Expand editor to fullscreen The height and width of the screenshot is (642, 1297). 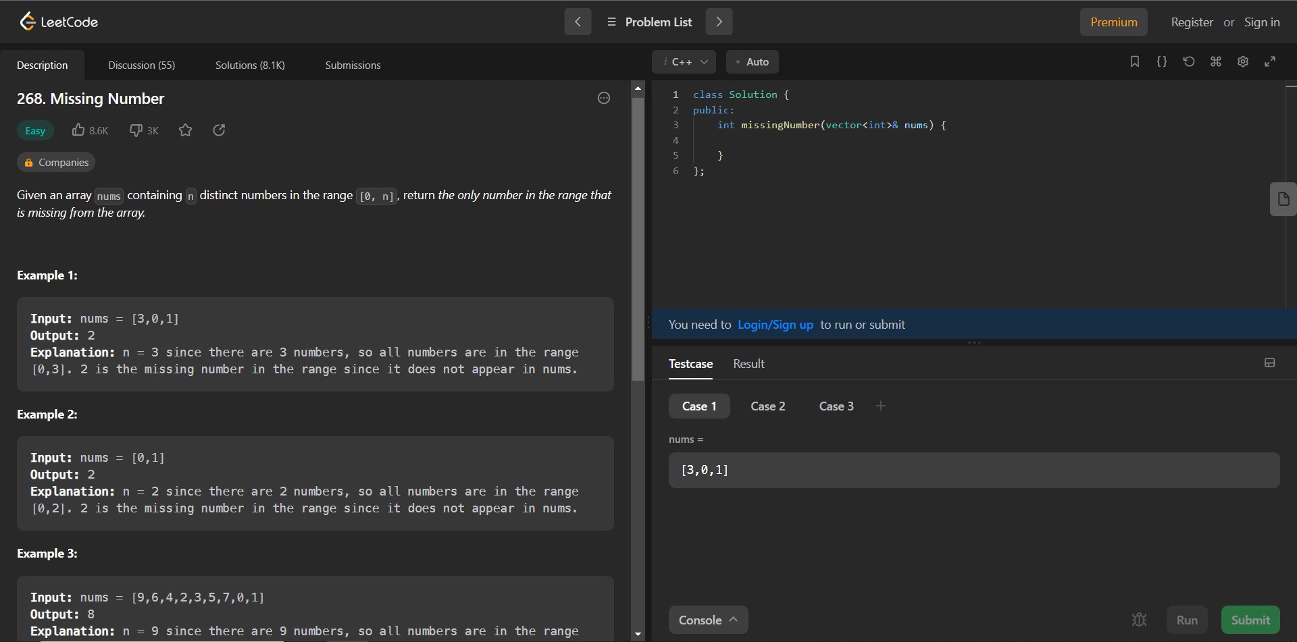click(x=1270, y=61)
